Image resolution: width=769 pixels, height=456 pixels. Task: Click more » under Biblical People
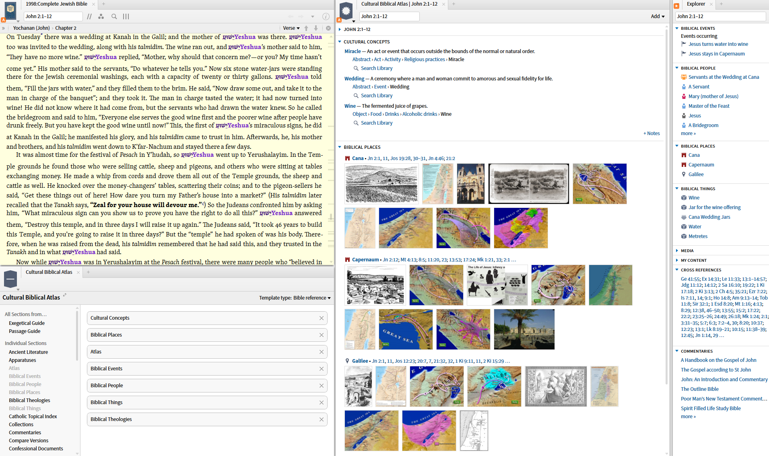coord(688,134)
